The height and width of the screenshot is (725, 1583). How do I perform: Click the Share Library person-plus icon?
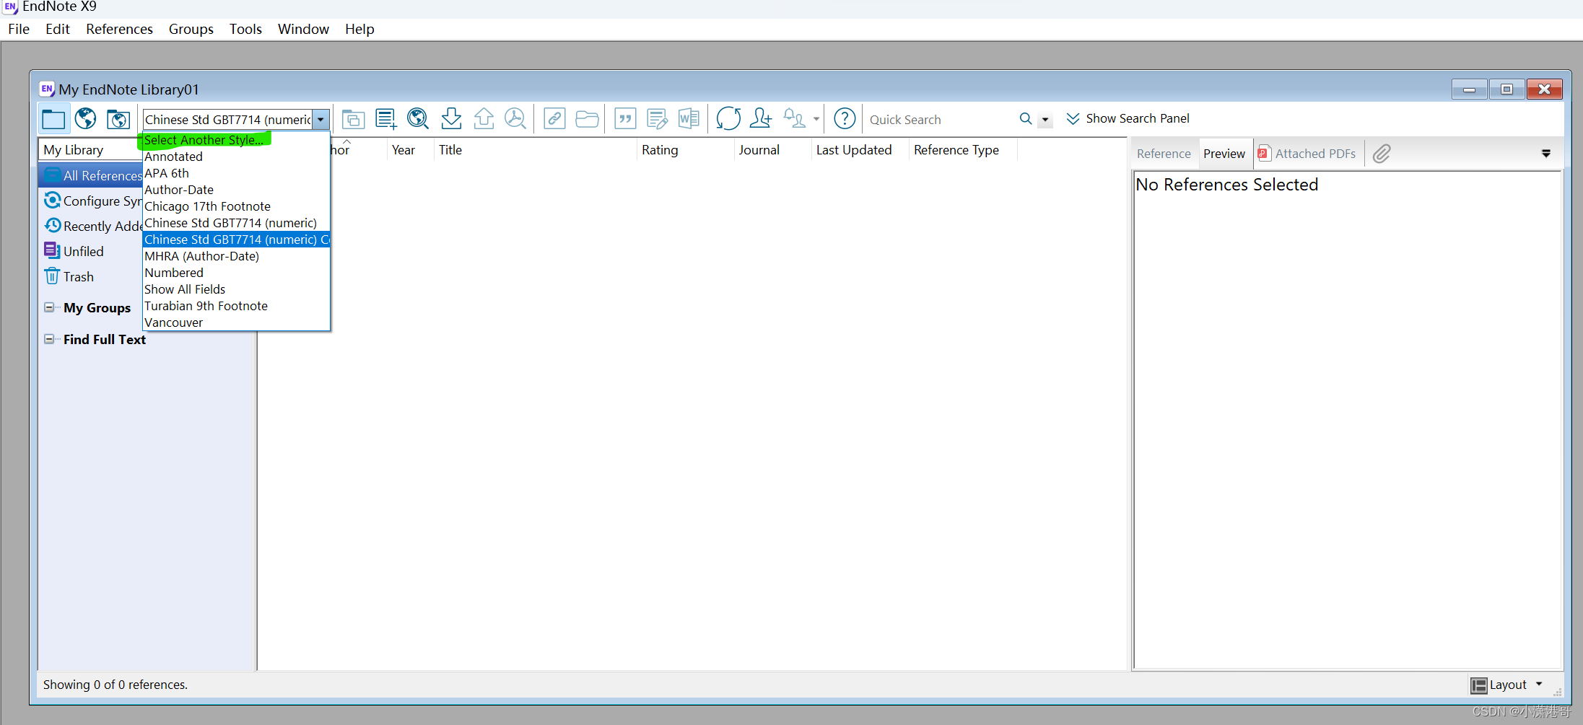[x=761, y=118]
